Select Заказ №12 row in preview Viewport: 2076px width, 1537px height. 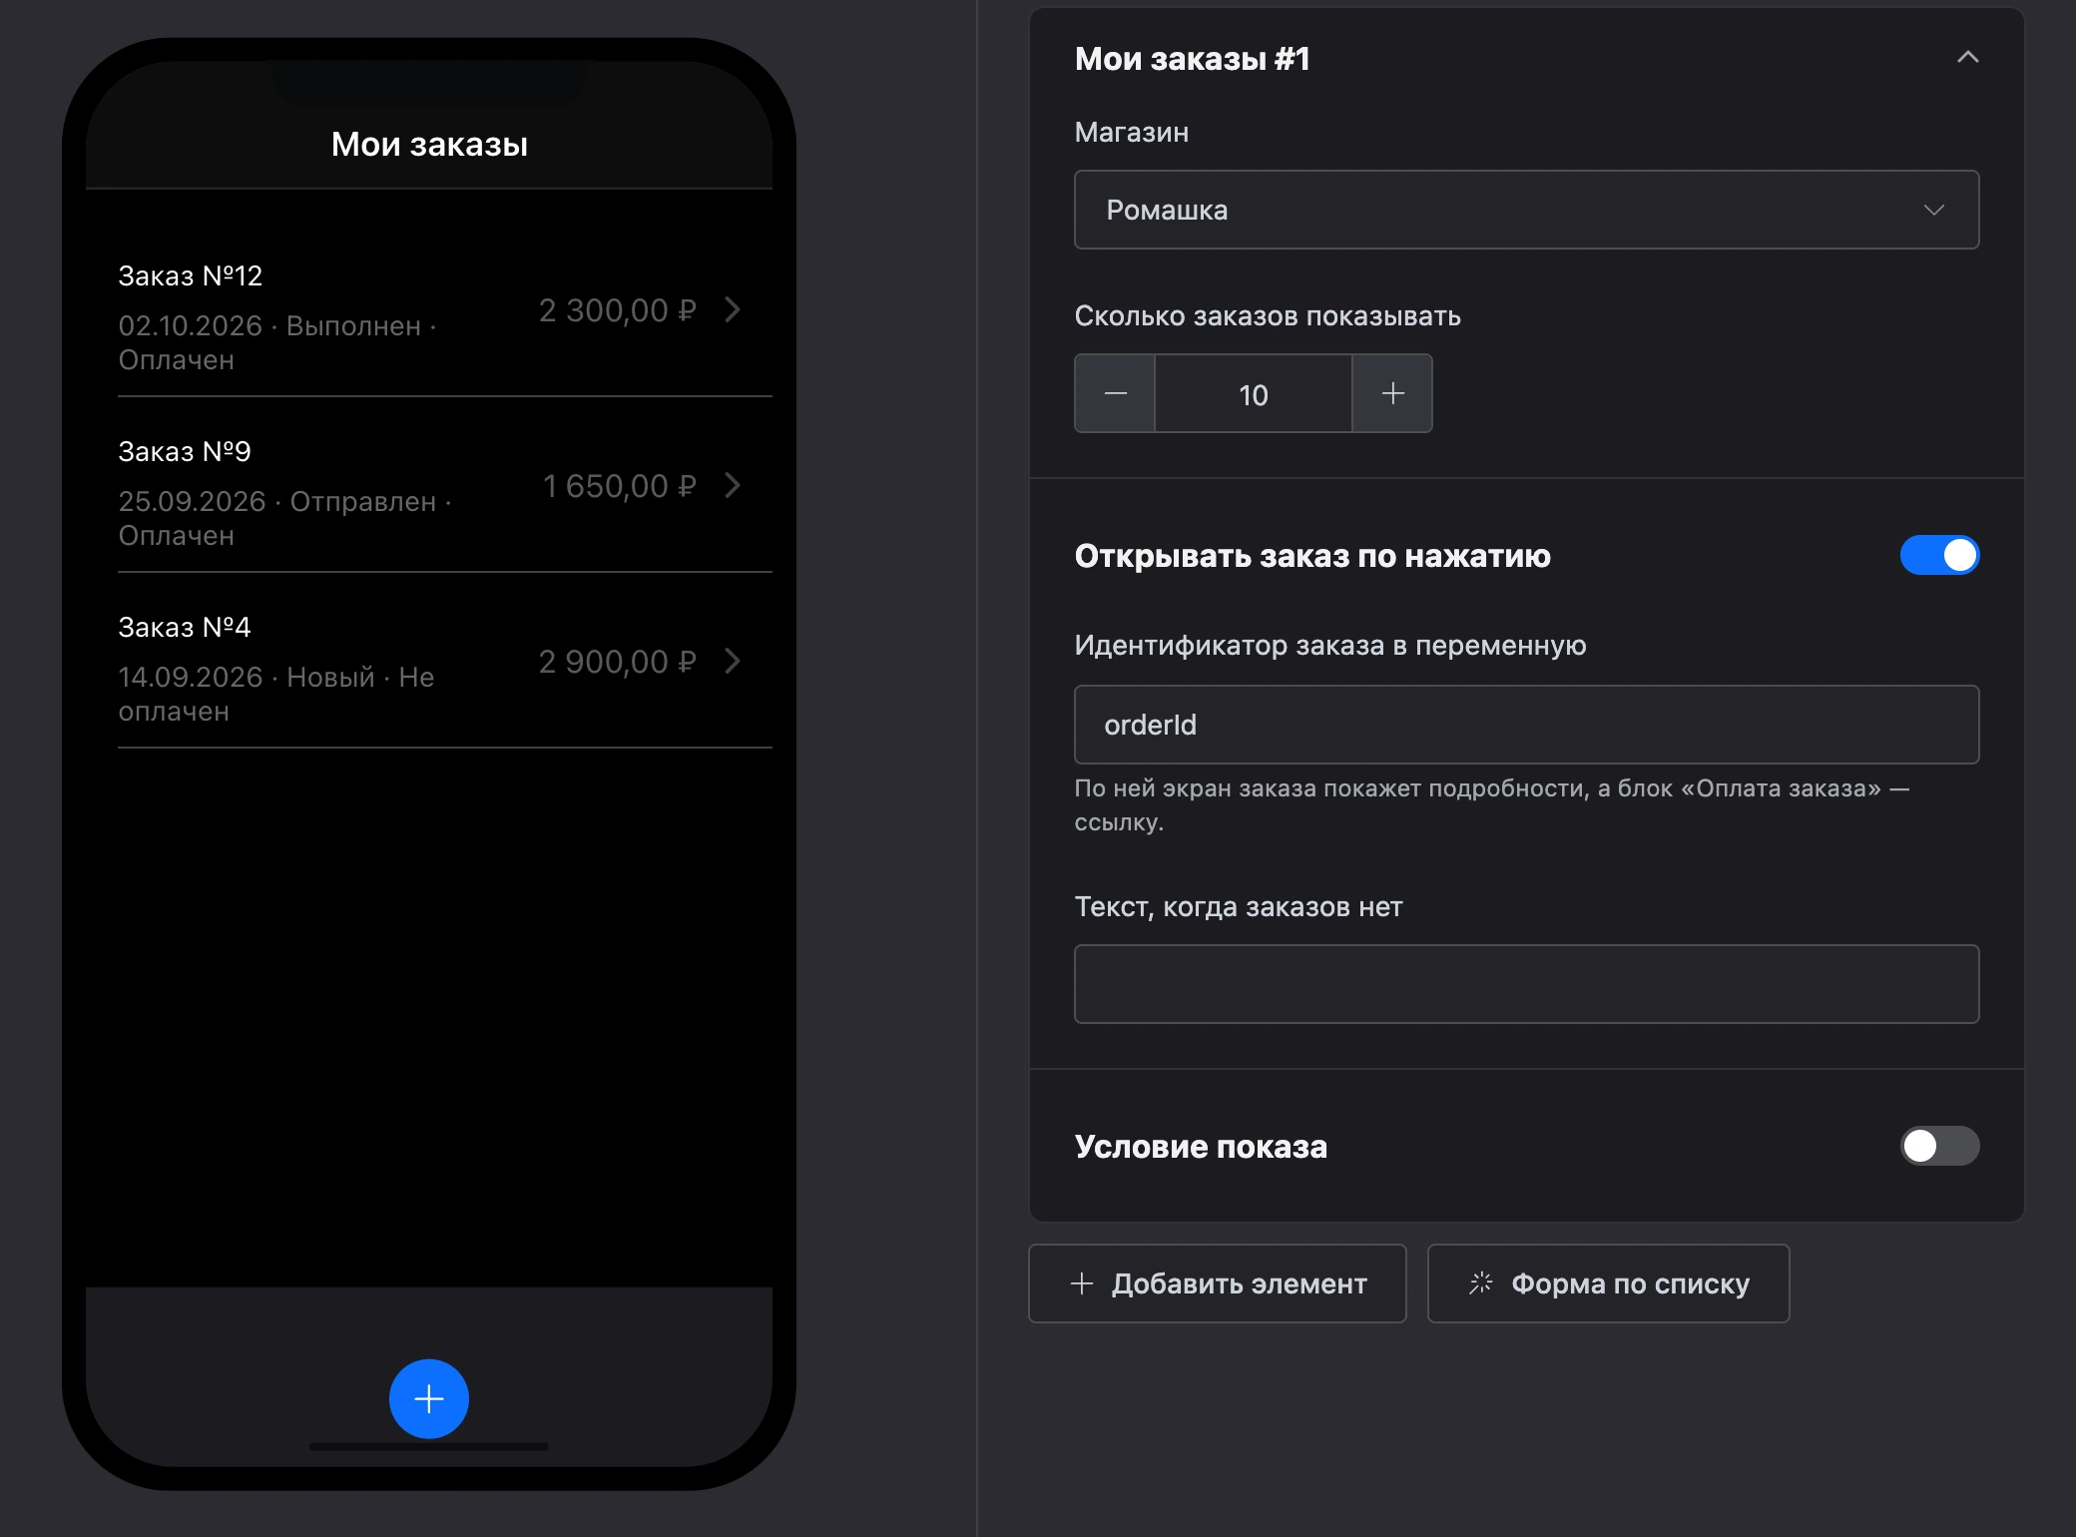[445, 311]
